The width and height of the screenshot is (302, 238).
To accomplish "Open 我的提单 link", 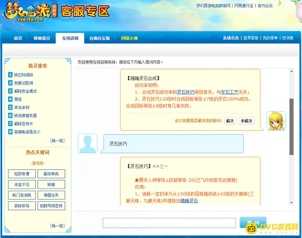I will (x=270, y=38).
